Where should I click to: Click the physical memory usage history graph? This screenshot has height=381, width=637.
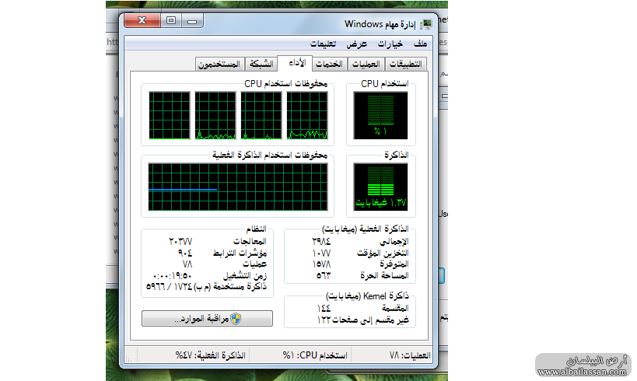click(x=238, y=187)
